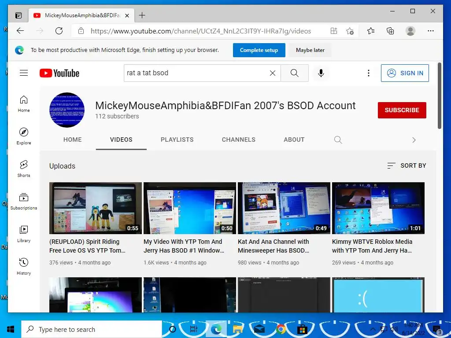Open Explore in the sidebar
Screen dimensions: 451x338
[x=24, y=136]
